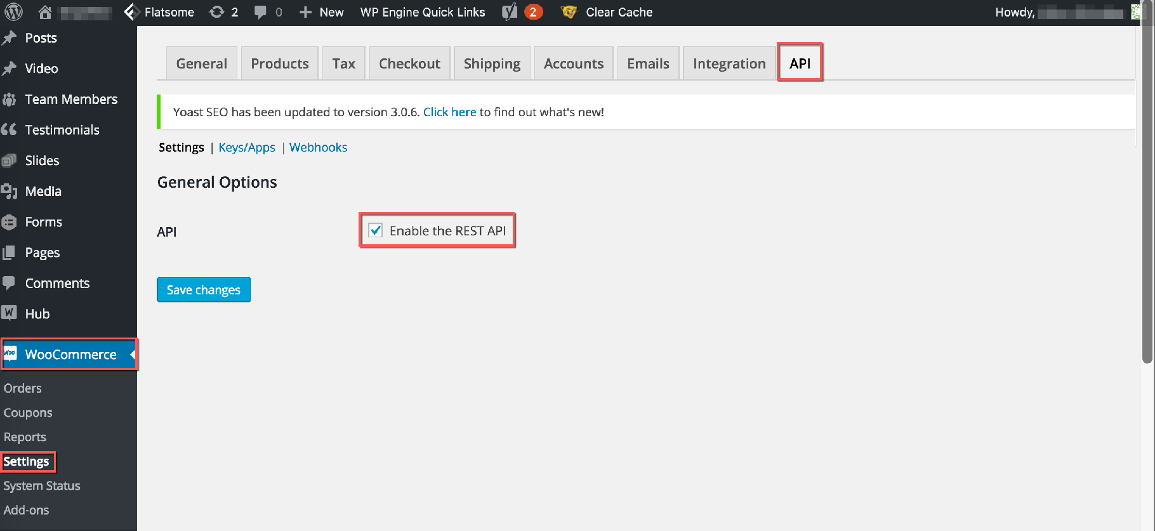The height and width of the screenshot is (531, 1155).
Task: Click the vertical page scrollbar
Action: [1146, 190]
